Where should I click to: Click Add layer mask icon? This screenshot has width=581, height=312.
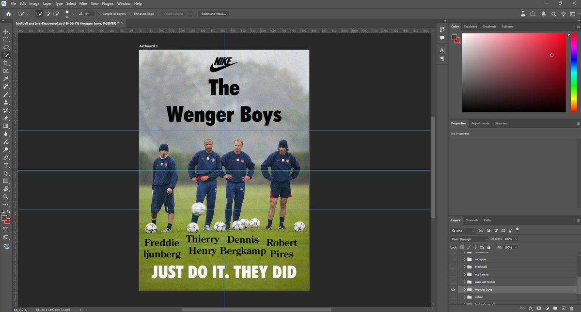tap(539, 308)
